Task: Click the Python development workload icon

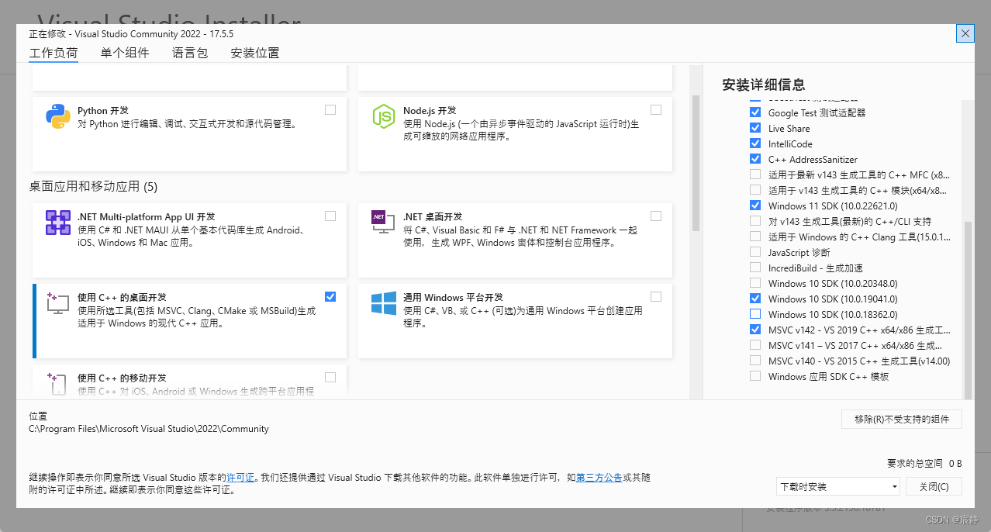Action: click(x=58, y=116)
